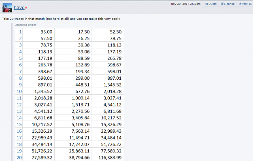Click the row number 1 cell

(19, 32)
